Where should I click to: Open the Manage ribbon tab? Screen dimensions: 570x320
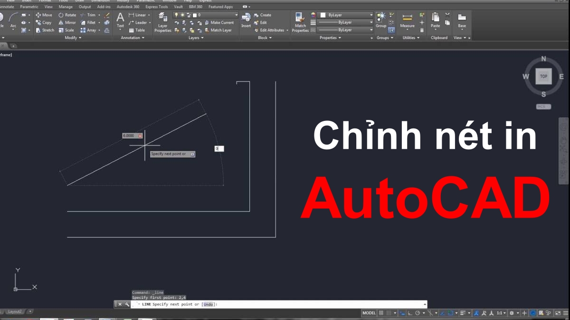[66, 7]
